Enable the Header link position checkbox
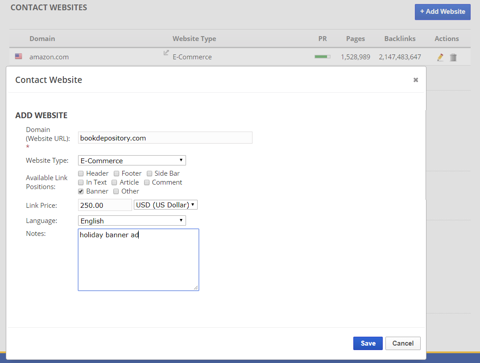 (x=81, y=173)
